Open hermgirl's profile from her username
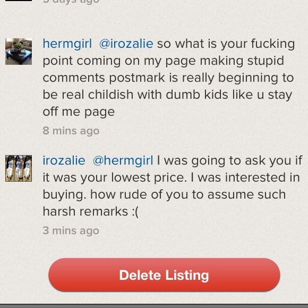Screen dimensions: 308x308 [67, 44]
